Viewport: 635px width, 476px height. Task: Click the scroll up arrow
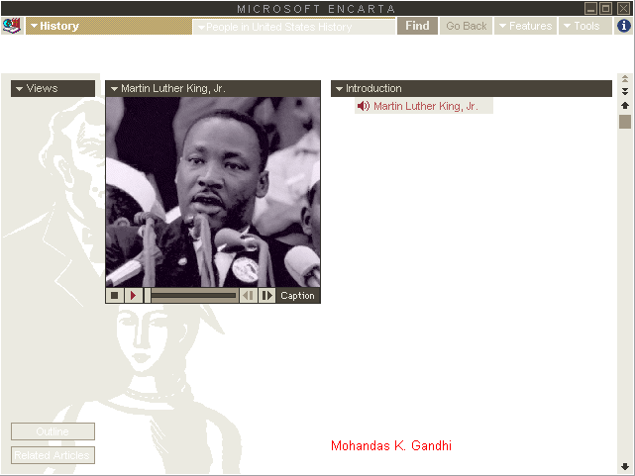pyautogui.click(x=625, y=105)
